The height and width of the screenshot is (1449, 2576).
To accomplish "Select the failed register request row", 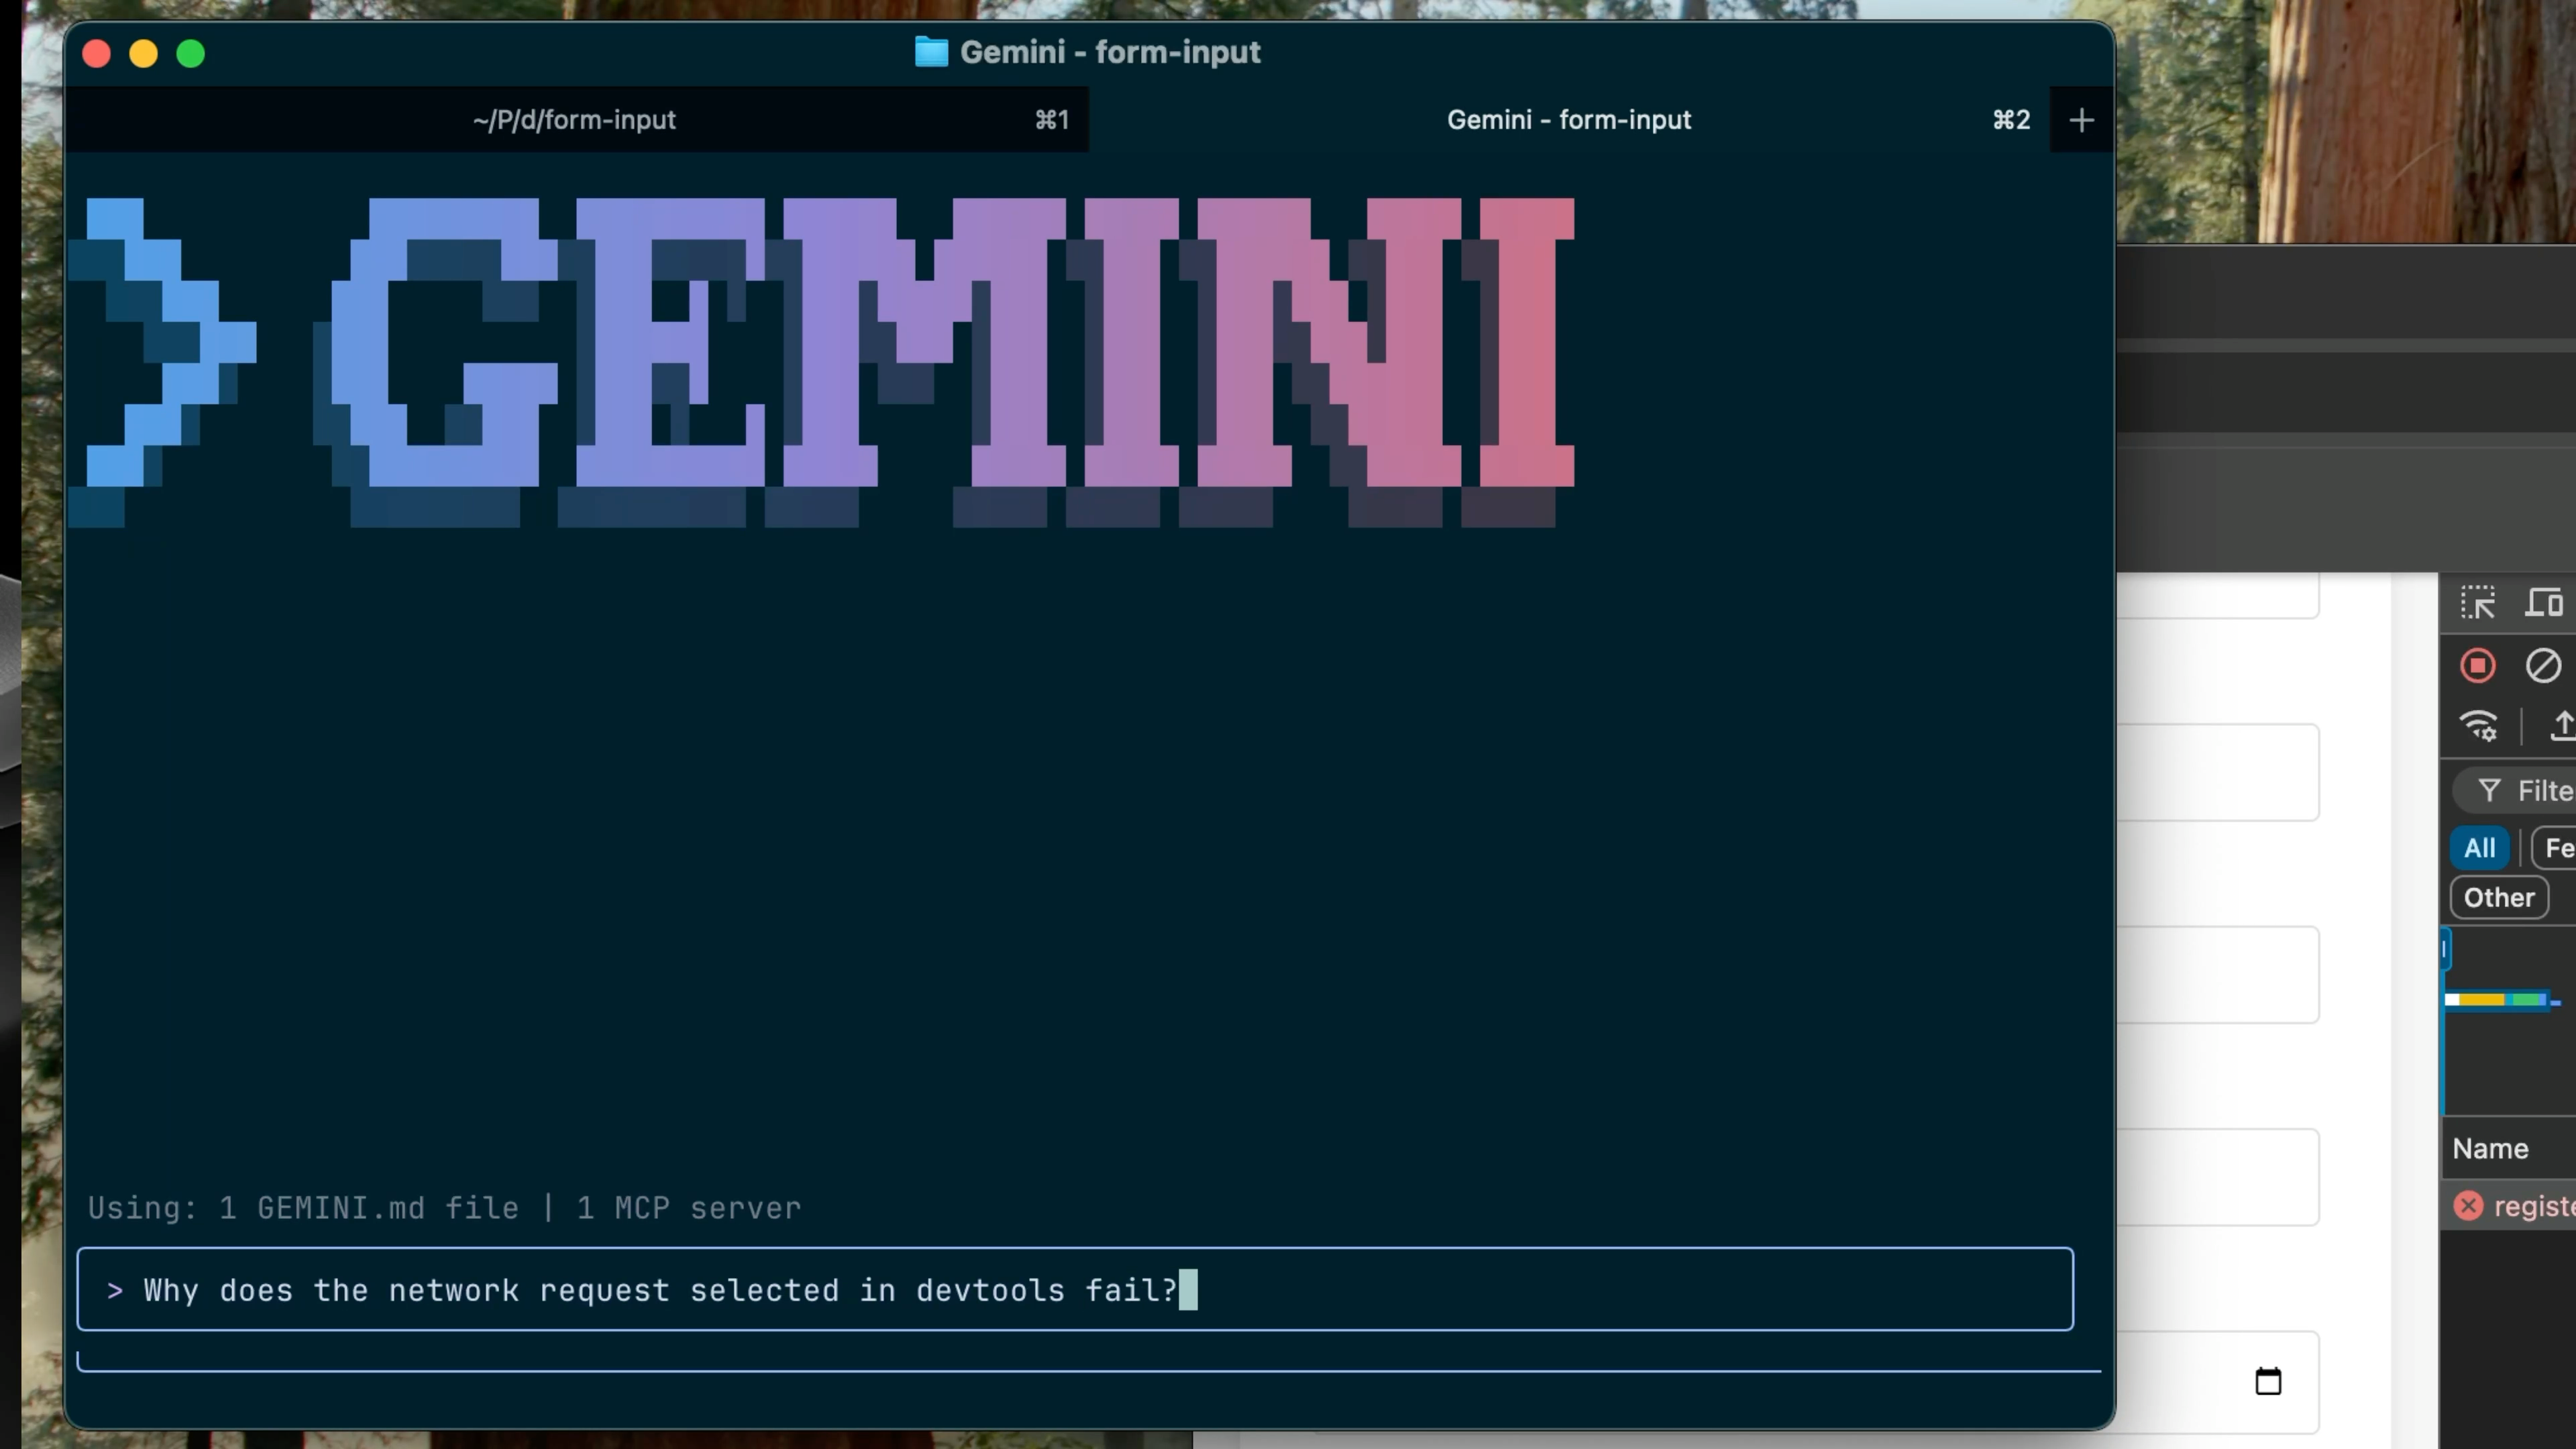I will pos(2532,1206).
